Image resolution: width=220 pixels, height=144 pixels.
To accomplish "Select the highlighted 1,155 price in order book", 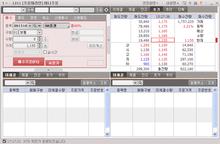I will pos(163,40).
